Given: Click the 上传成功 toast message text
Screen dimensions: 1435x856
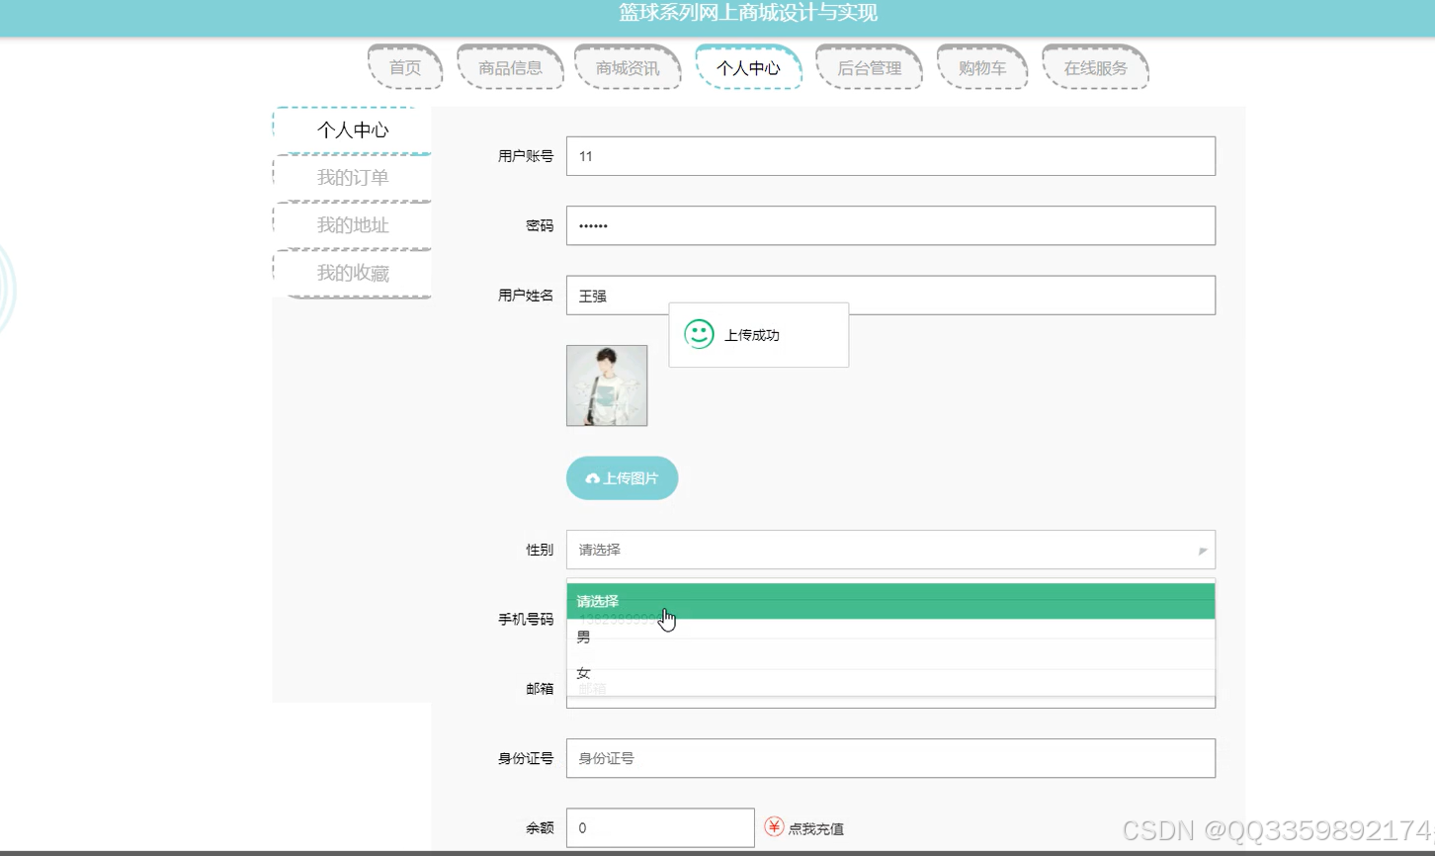Looking at the screenshot, I should [752, 335].
